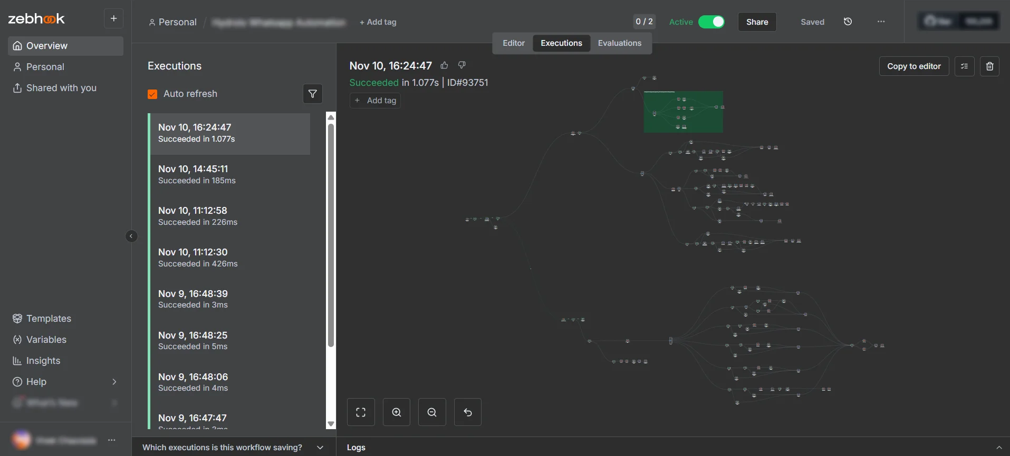
Task: Fit workflow to view on canvas
Action: click(x=361, y=412)
